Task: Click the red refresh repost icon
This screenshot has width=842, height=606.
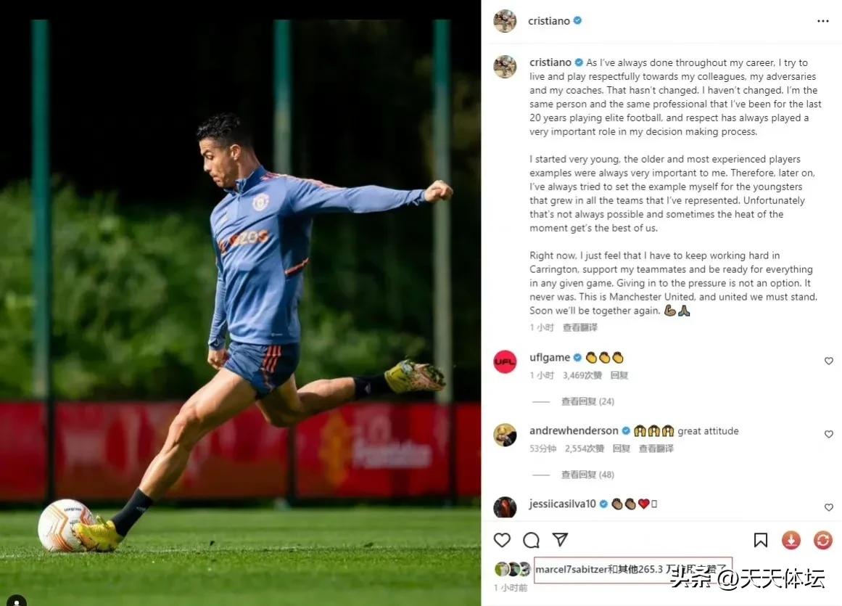Action: (822, 540)
